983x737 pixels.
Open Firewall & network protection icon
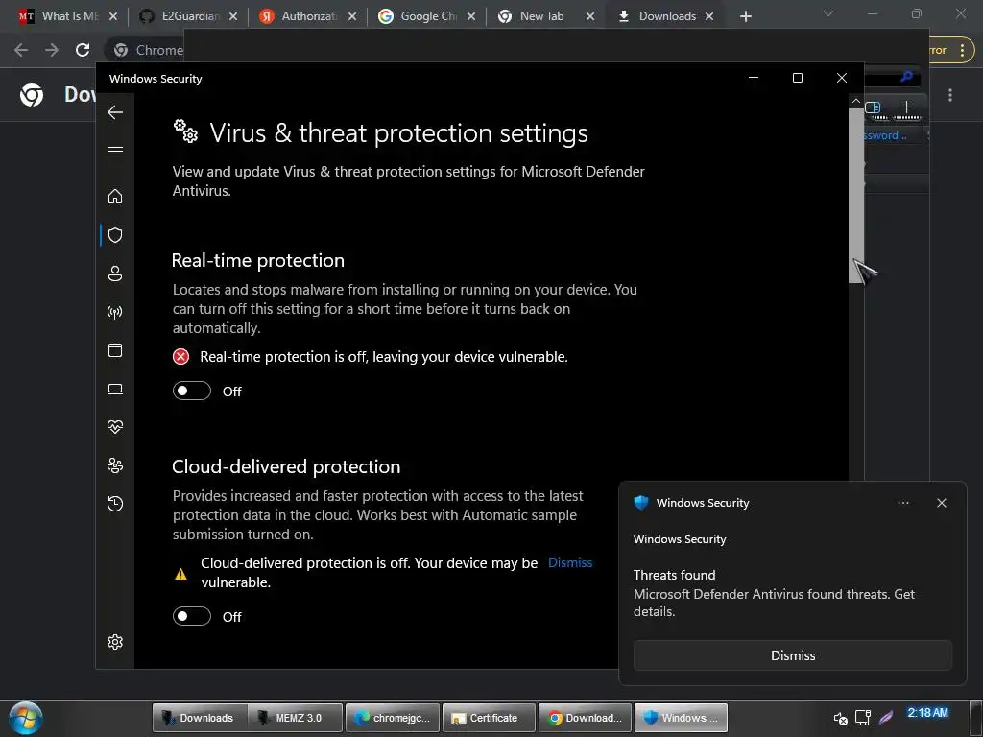[x=115, y=312]
